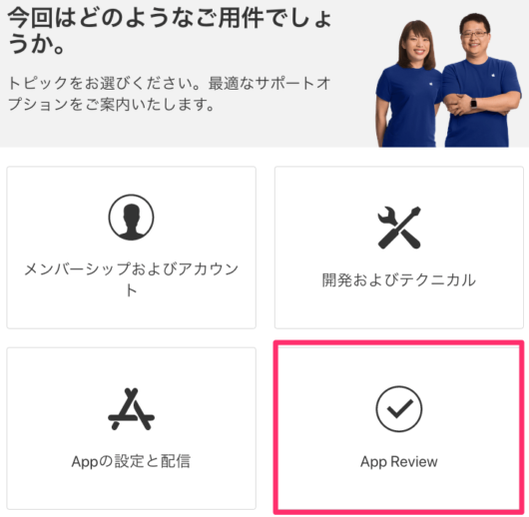Click the 今回はどのようなご用件でしょうか heading
Image resolution: width=529 pixels, height=517 pixels.
point(170,30)
